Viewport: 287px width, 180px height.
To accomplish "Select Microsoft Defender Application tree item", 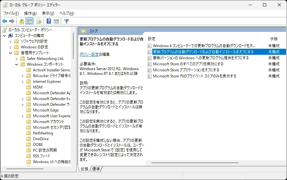I will 52,93.
